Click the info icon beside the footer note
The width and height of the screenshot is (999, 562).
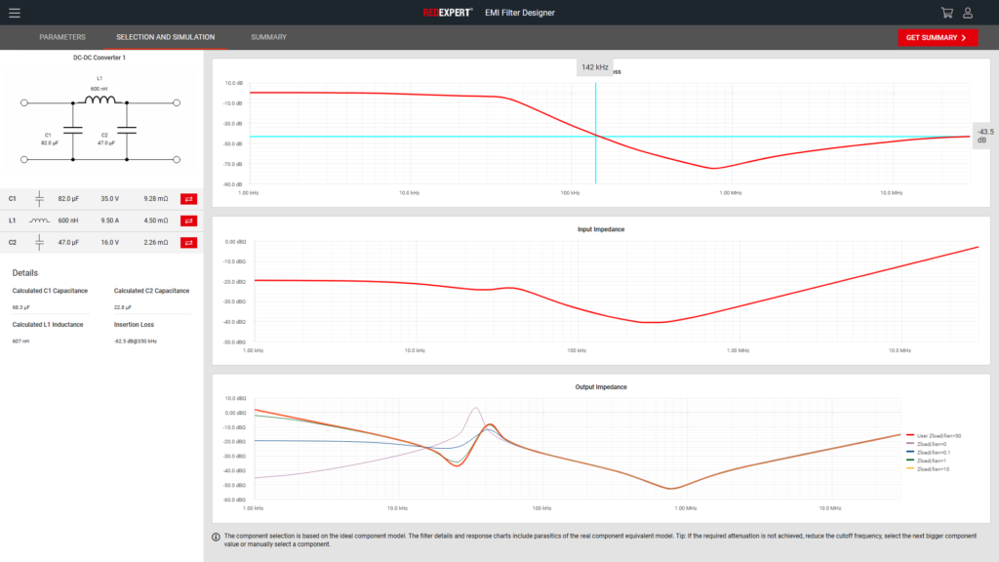coord(216,537)
